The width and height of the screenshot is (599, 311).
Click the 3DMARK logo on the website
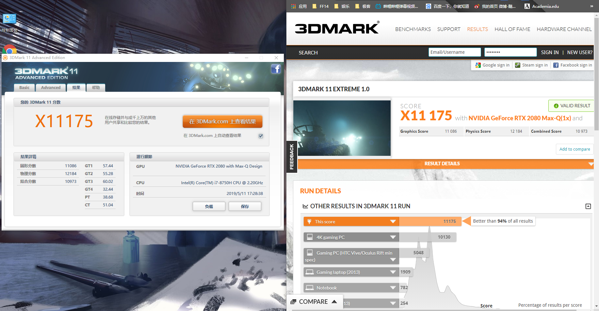click(x=337, y=28)
